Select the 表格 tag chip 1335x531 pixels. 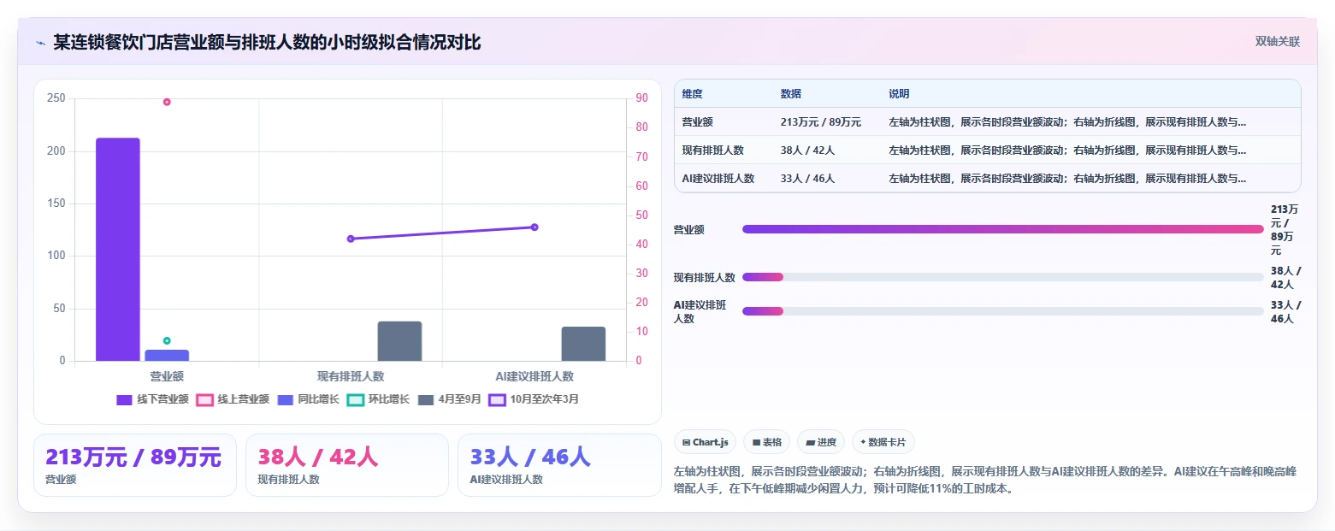766,442
